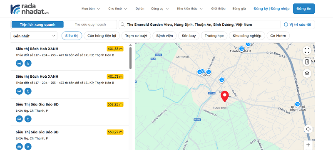This screenshot has width=333, height=150.
Task: Open the map layers icon
Action: [x=307, y=74]
